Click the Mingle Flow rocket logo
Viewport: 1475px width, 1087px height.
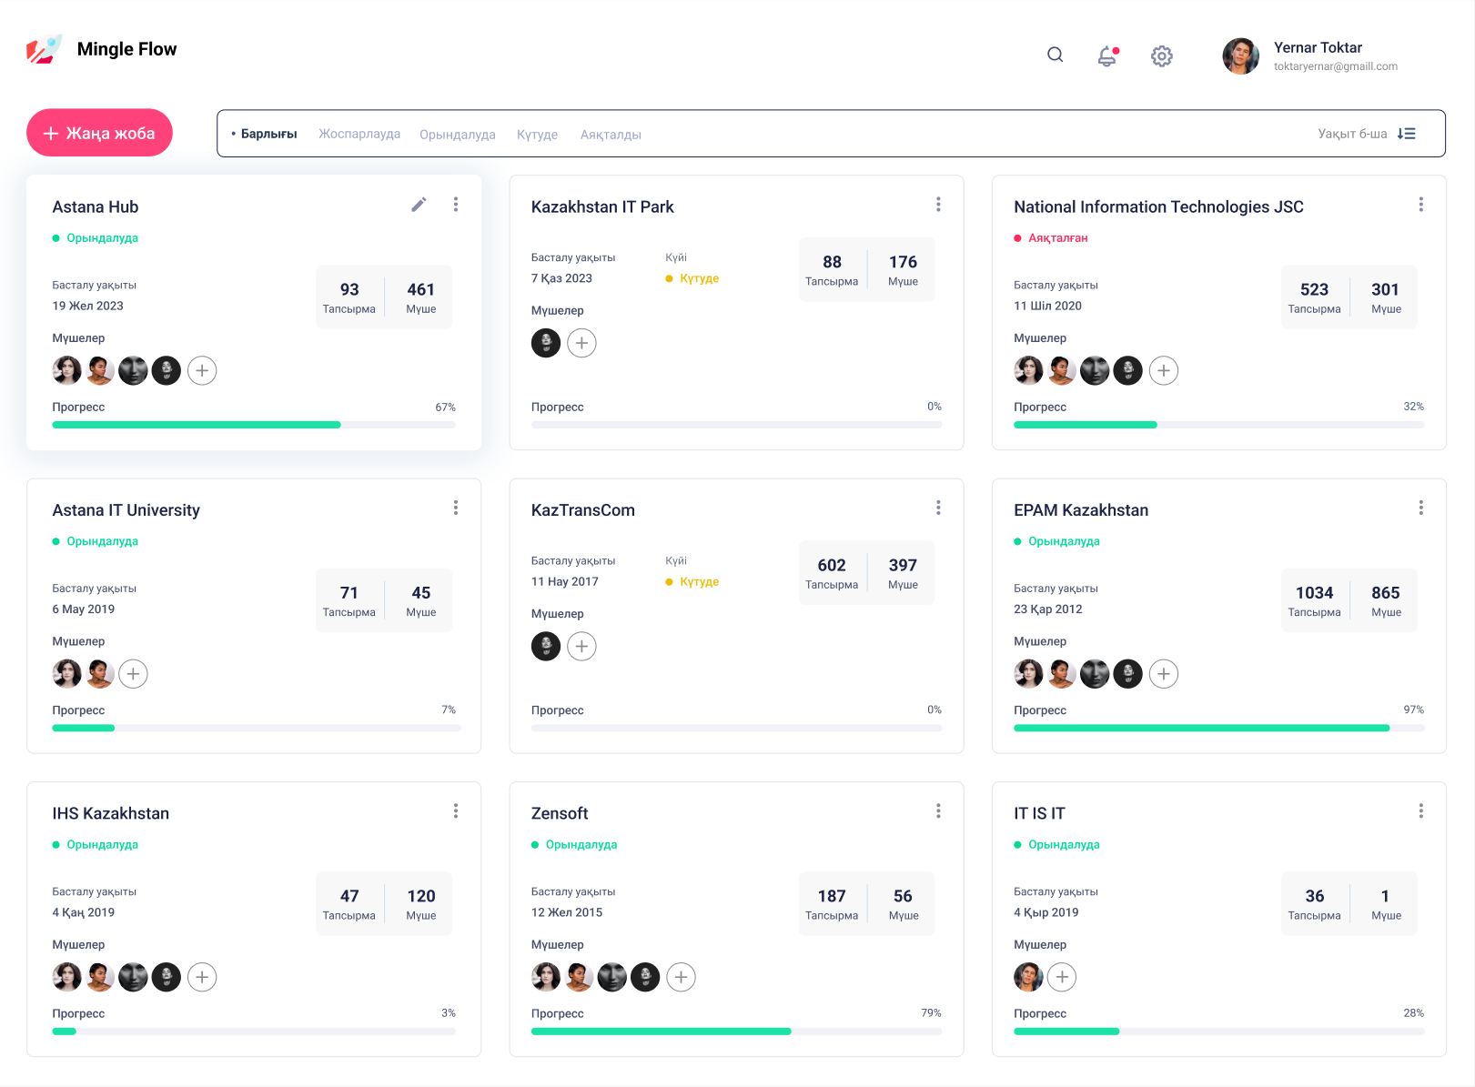(x=44, y=49)
